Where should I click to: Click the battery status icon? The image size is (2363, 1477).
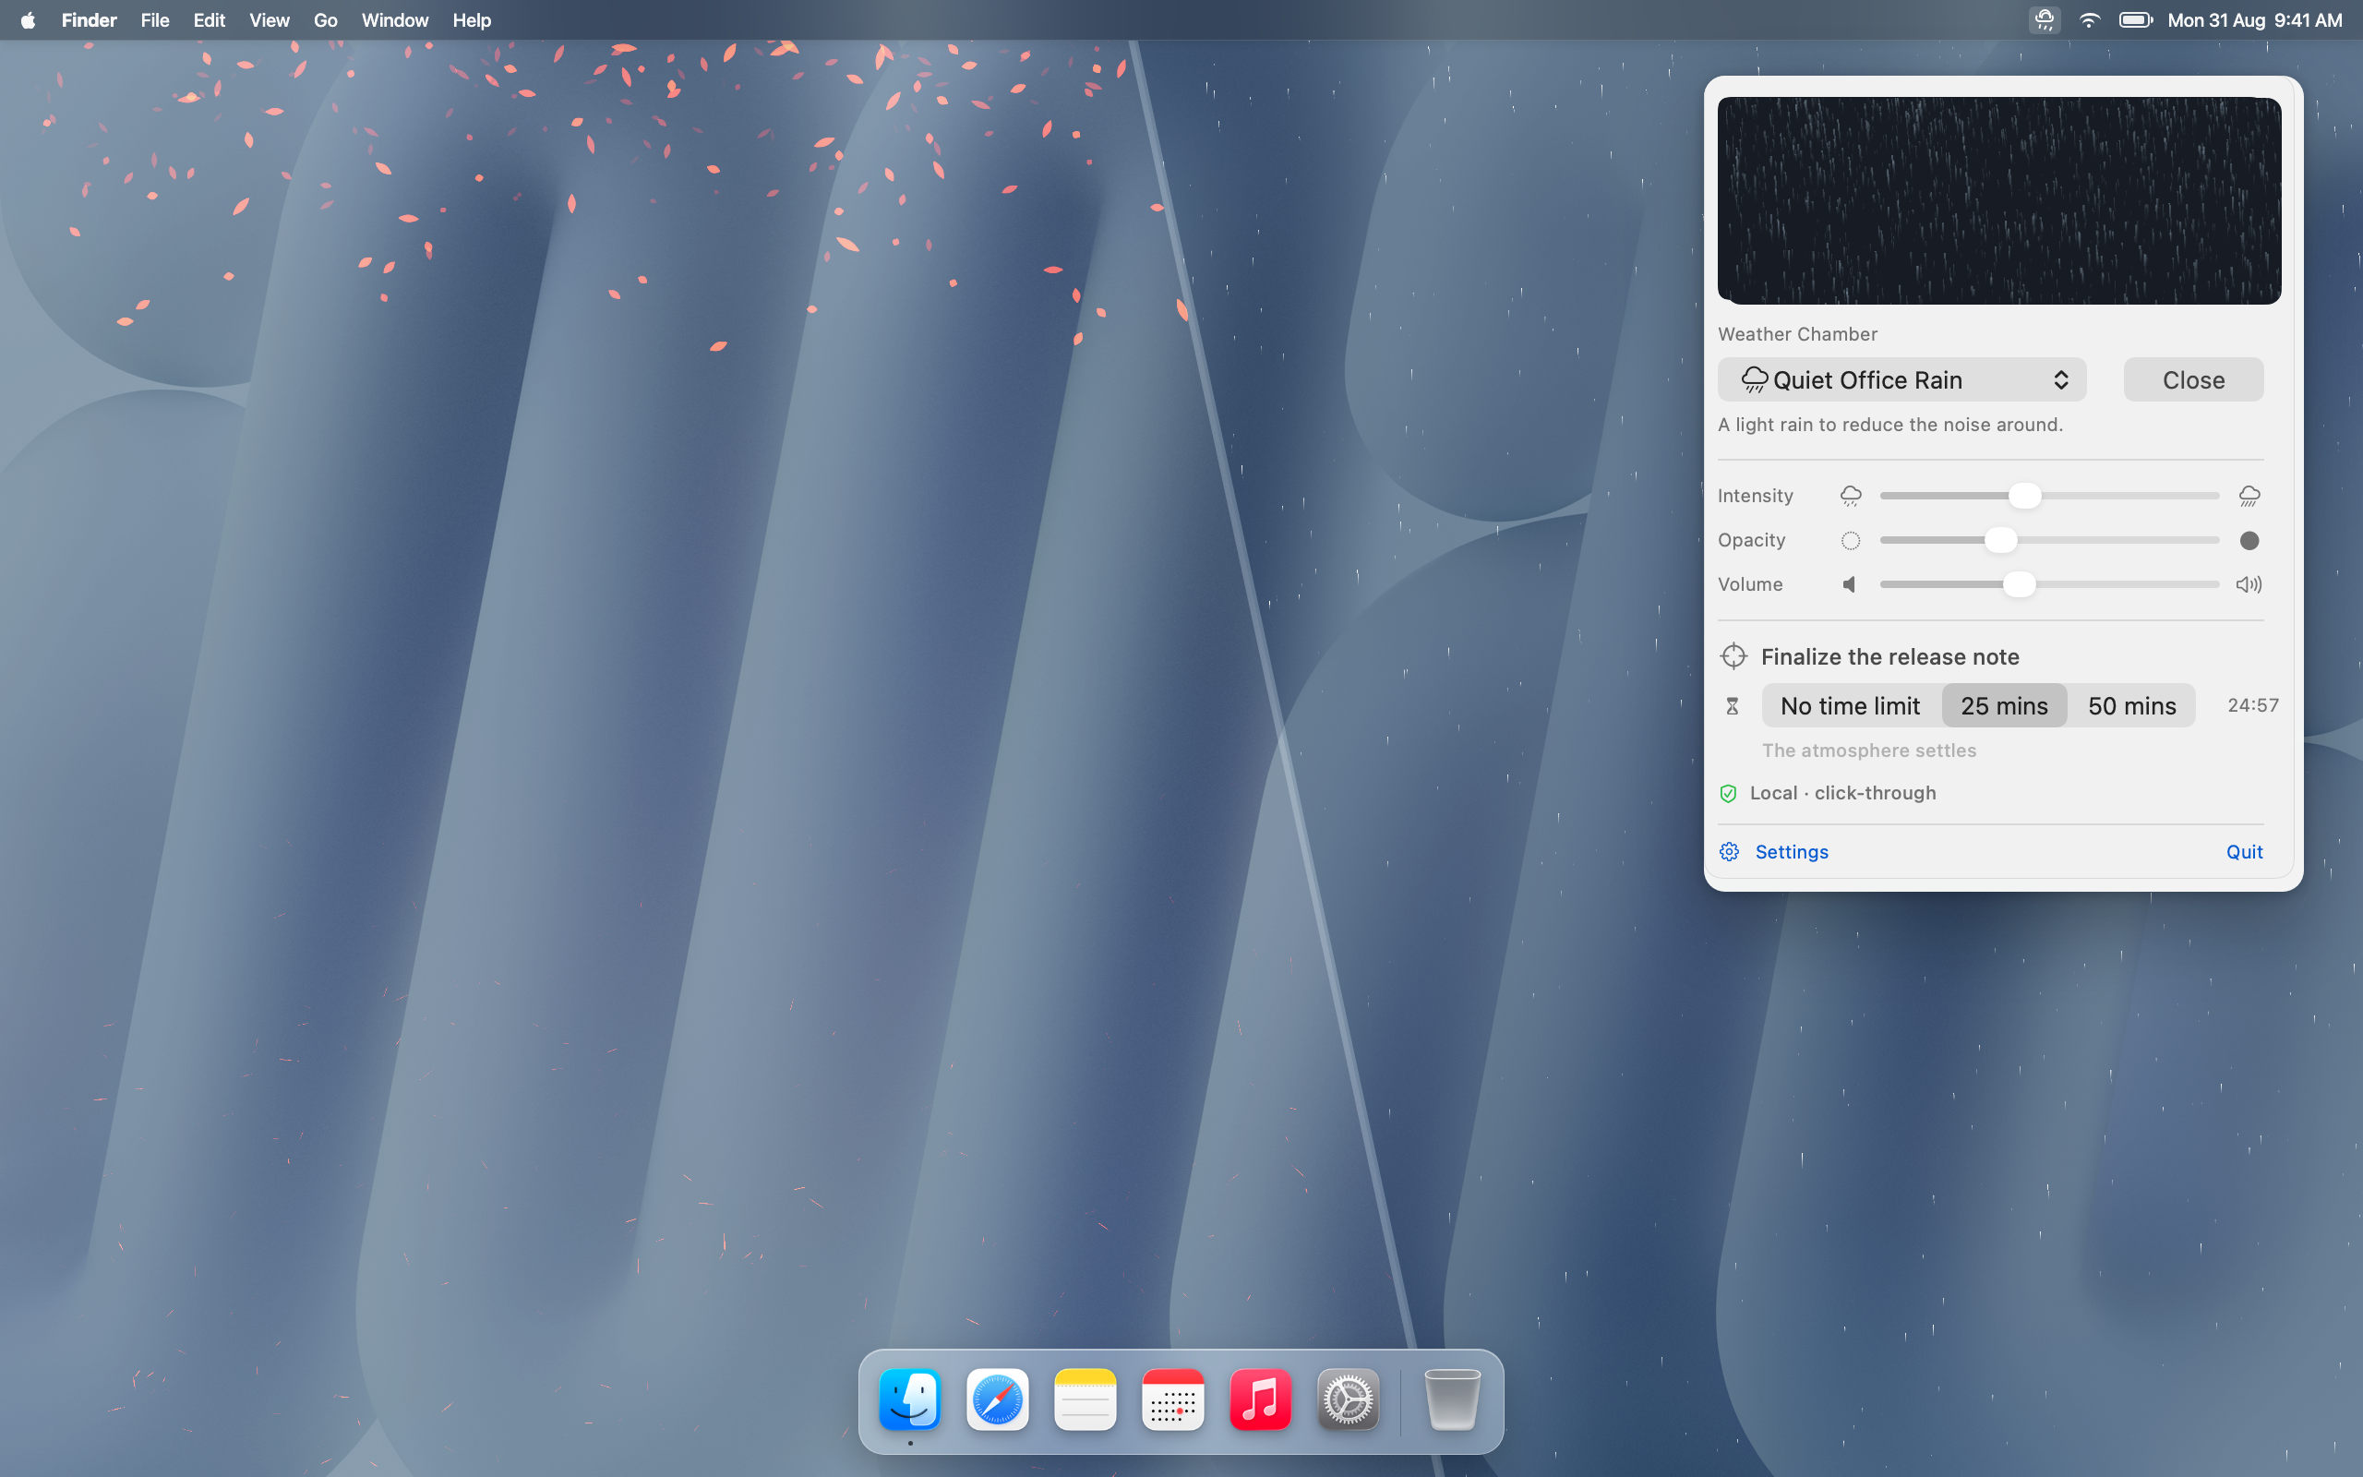tap(2136, 19)
